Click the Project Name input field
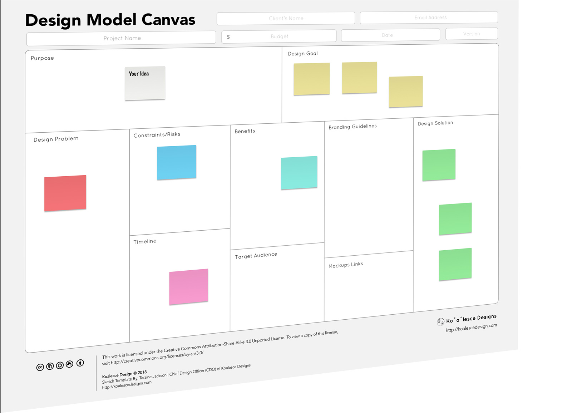This screenshot has width=572, height=413. [x=122, y=38]
